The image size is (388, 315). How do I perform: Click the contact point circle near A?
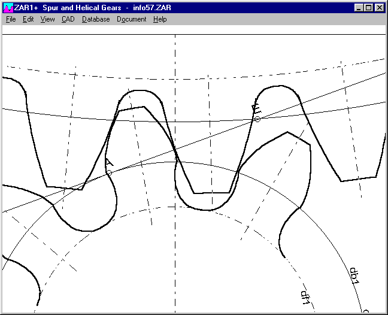(x=109, y=173)
